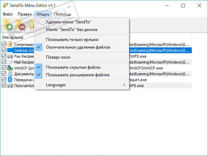The width and height of the screenshot is (208, 156).
Task: Close the SendTo Menu Editor window
Action: point(199,6)
